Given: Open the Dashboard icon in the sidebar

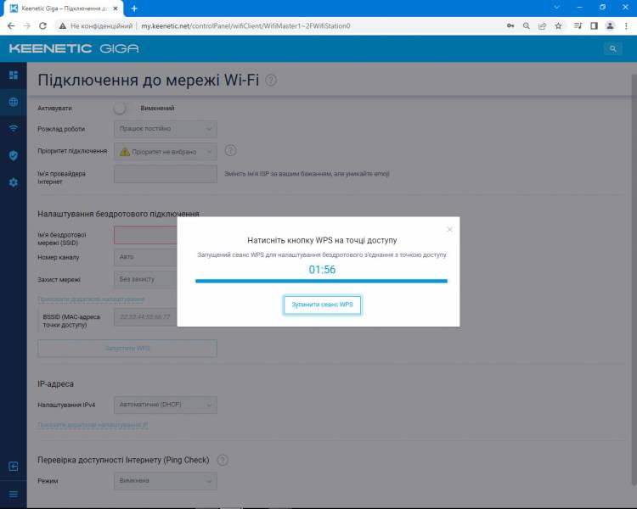Looking at the screenshot, I should coord(14,76).
